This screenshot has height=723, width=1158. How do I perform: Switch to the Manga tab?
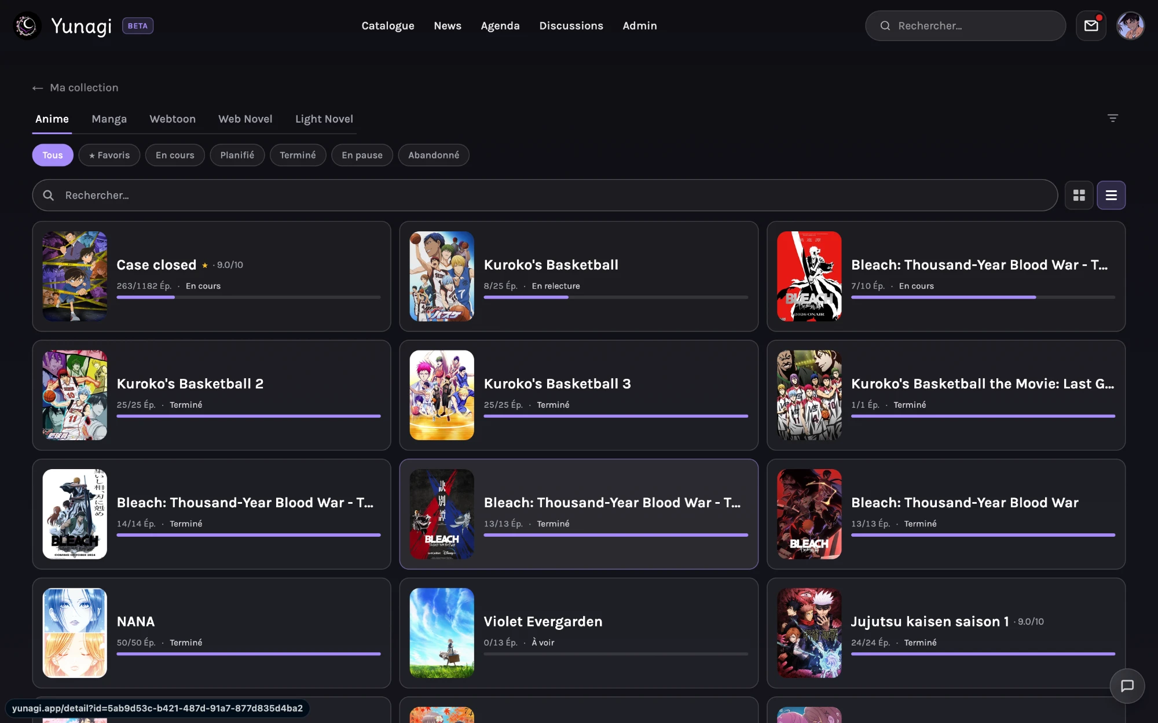[109, 119]
